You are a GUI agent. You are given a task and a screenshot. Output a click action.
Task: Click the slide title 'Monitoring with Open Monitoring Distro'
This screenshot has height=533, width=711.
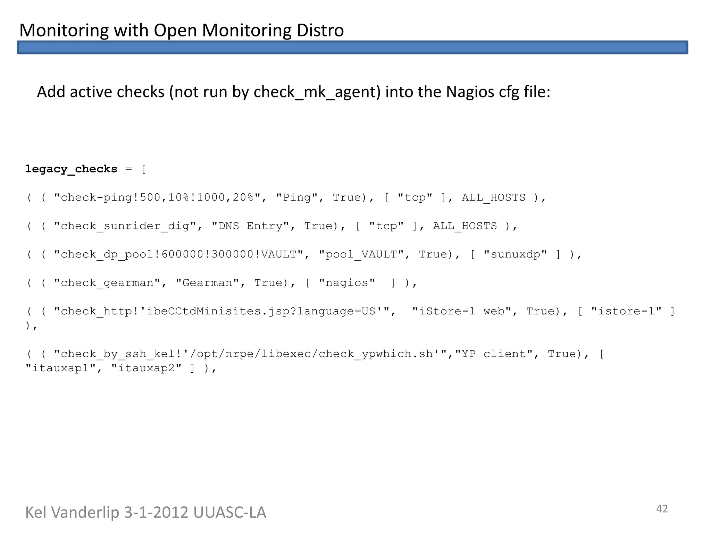pyautogui.click(x=181, y=30)
